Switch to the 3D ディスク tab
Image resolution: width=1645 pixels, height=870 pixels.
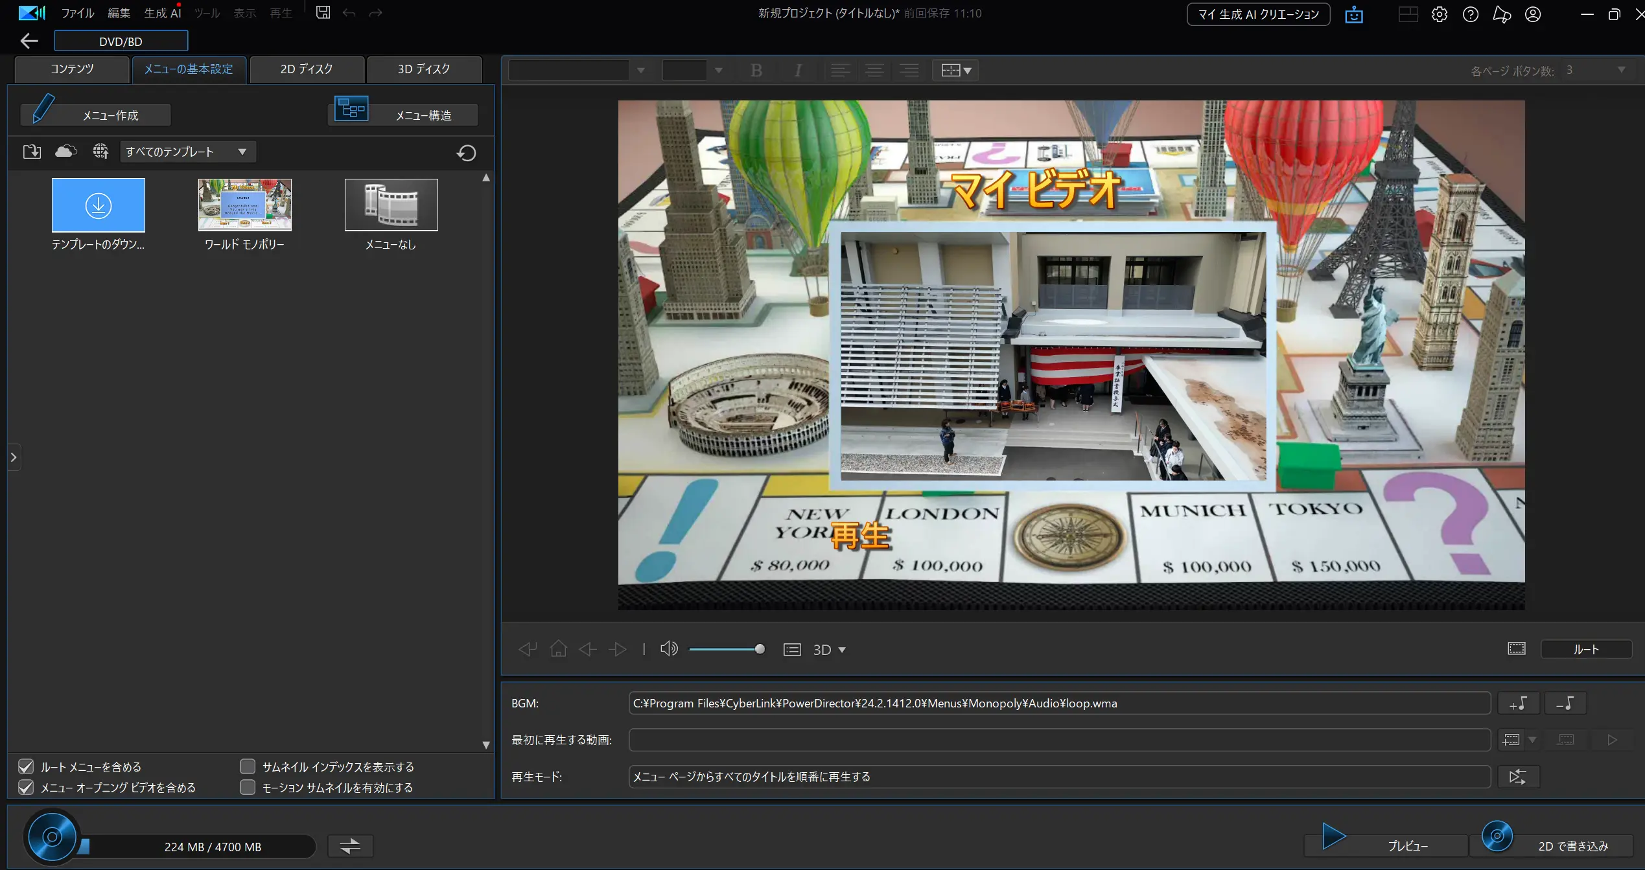[x=424, y=69]
